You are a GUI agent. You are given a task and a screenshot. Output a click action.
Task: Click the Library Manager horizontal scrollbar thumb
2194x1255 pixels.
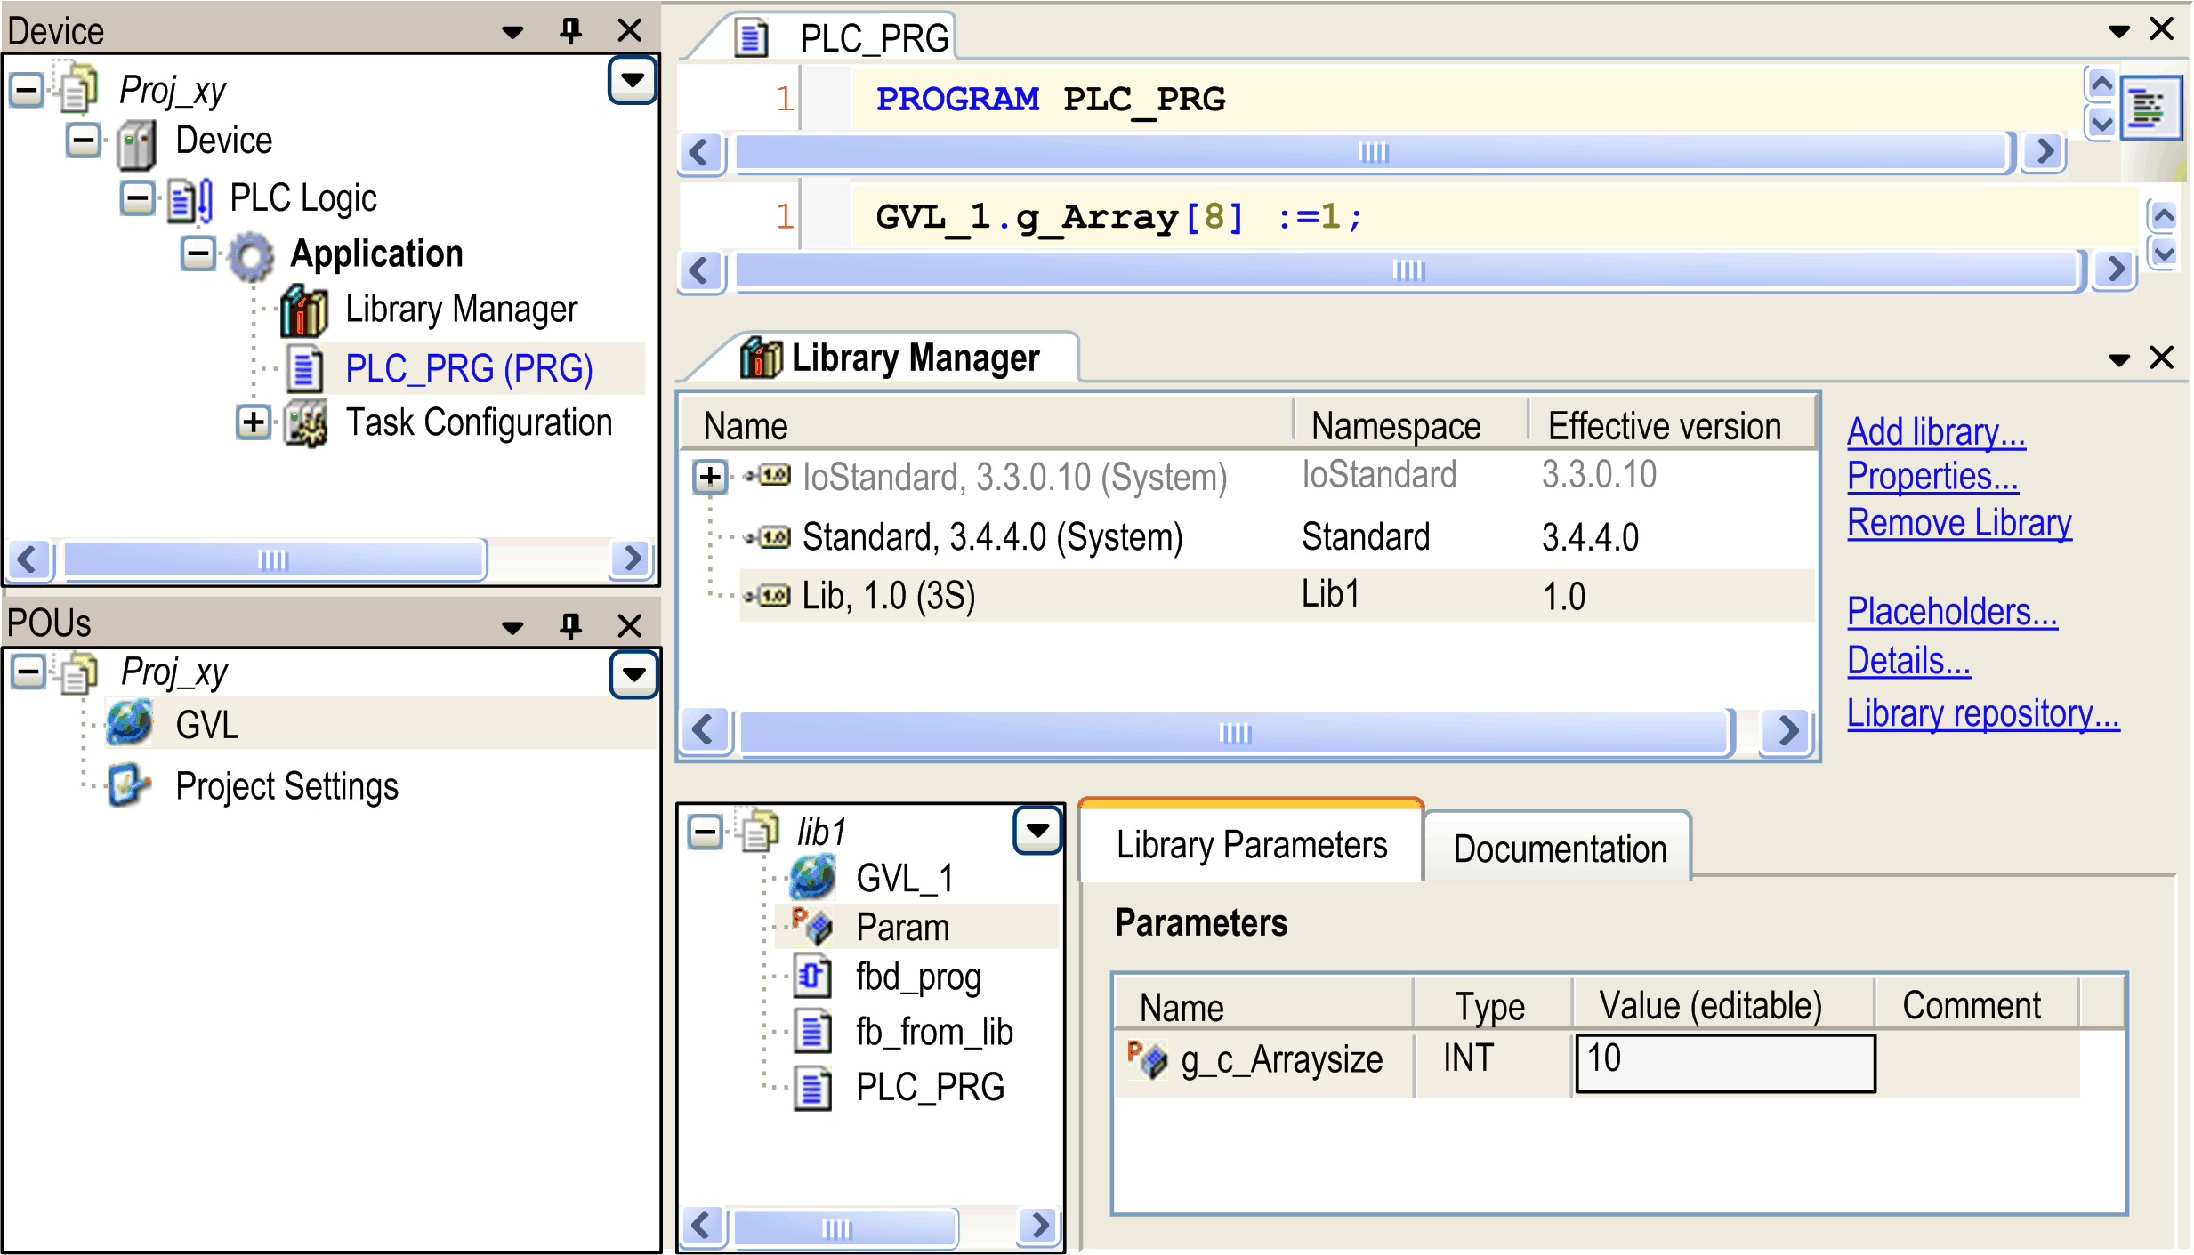point(1235,734)
